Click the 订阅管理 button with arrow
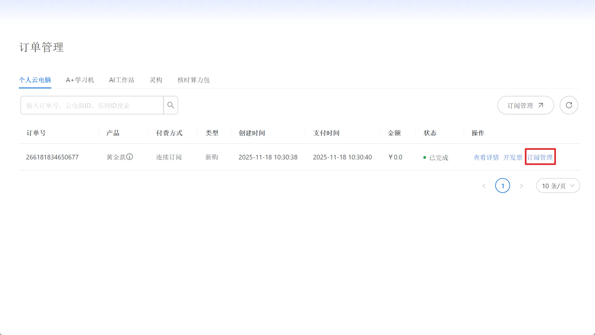Viewport: 595px width, 335px height. 525,105
